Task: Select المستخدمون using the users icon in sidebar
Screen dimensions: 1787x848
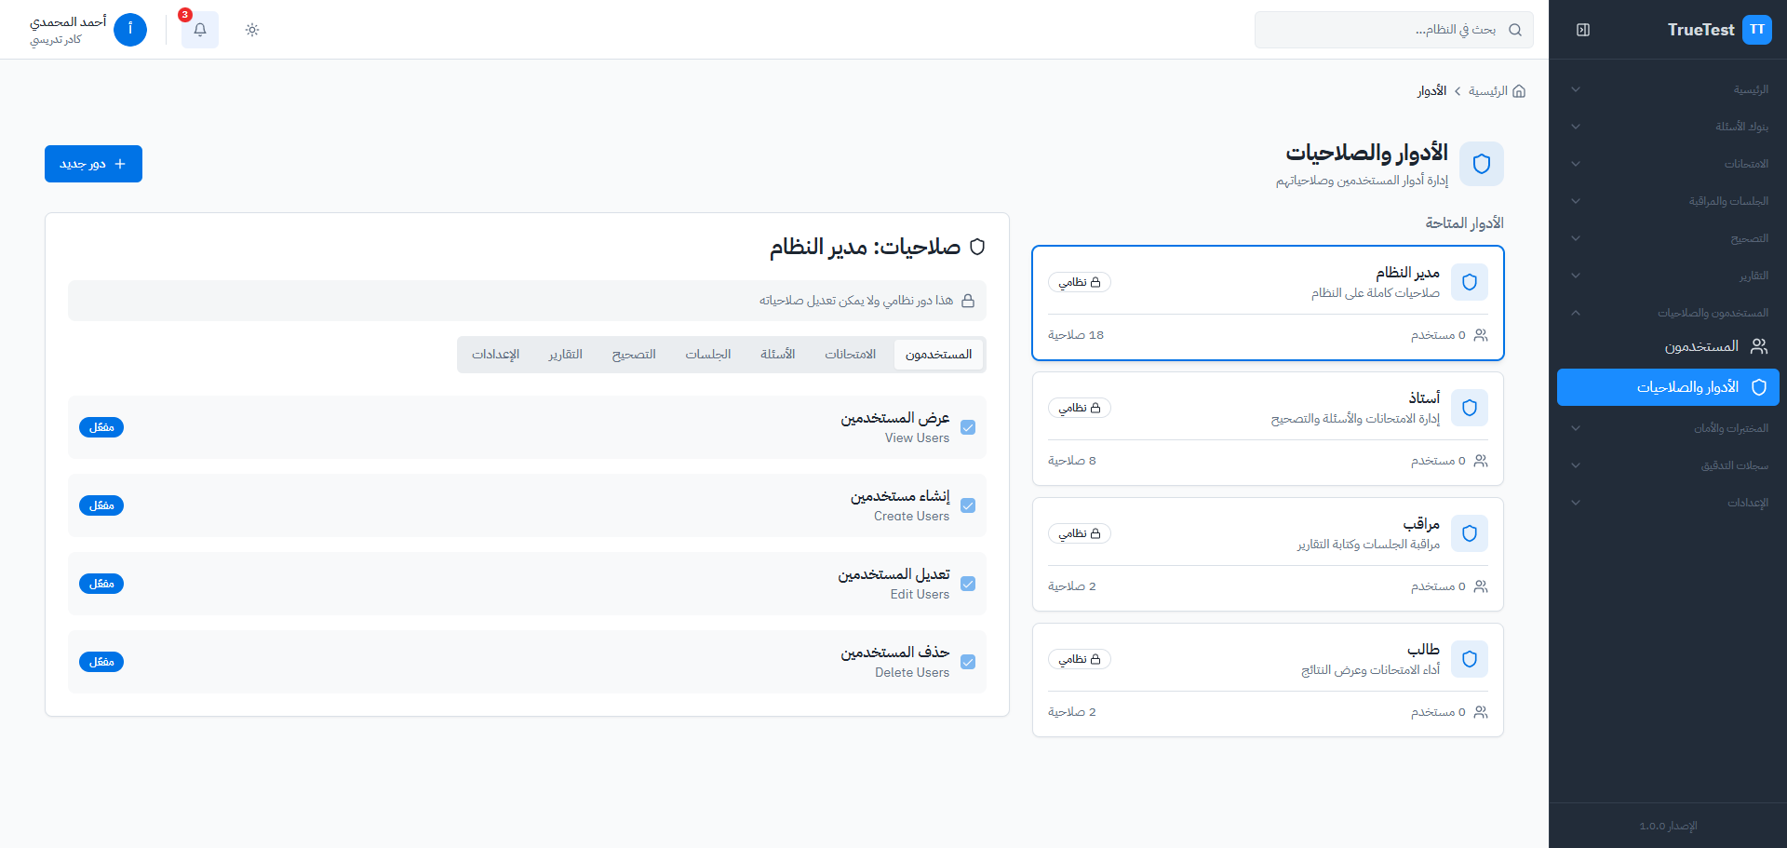Action: (x=1759, y=345)
